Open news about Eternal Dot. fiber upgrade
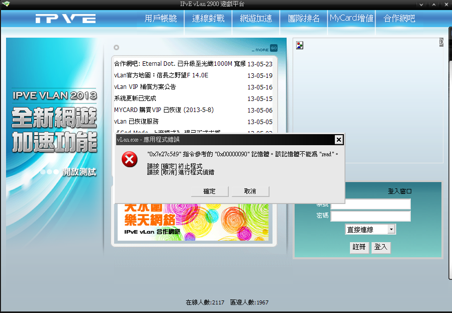The image size is (452, 313). (180, 64)
